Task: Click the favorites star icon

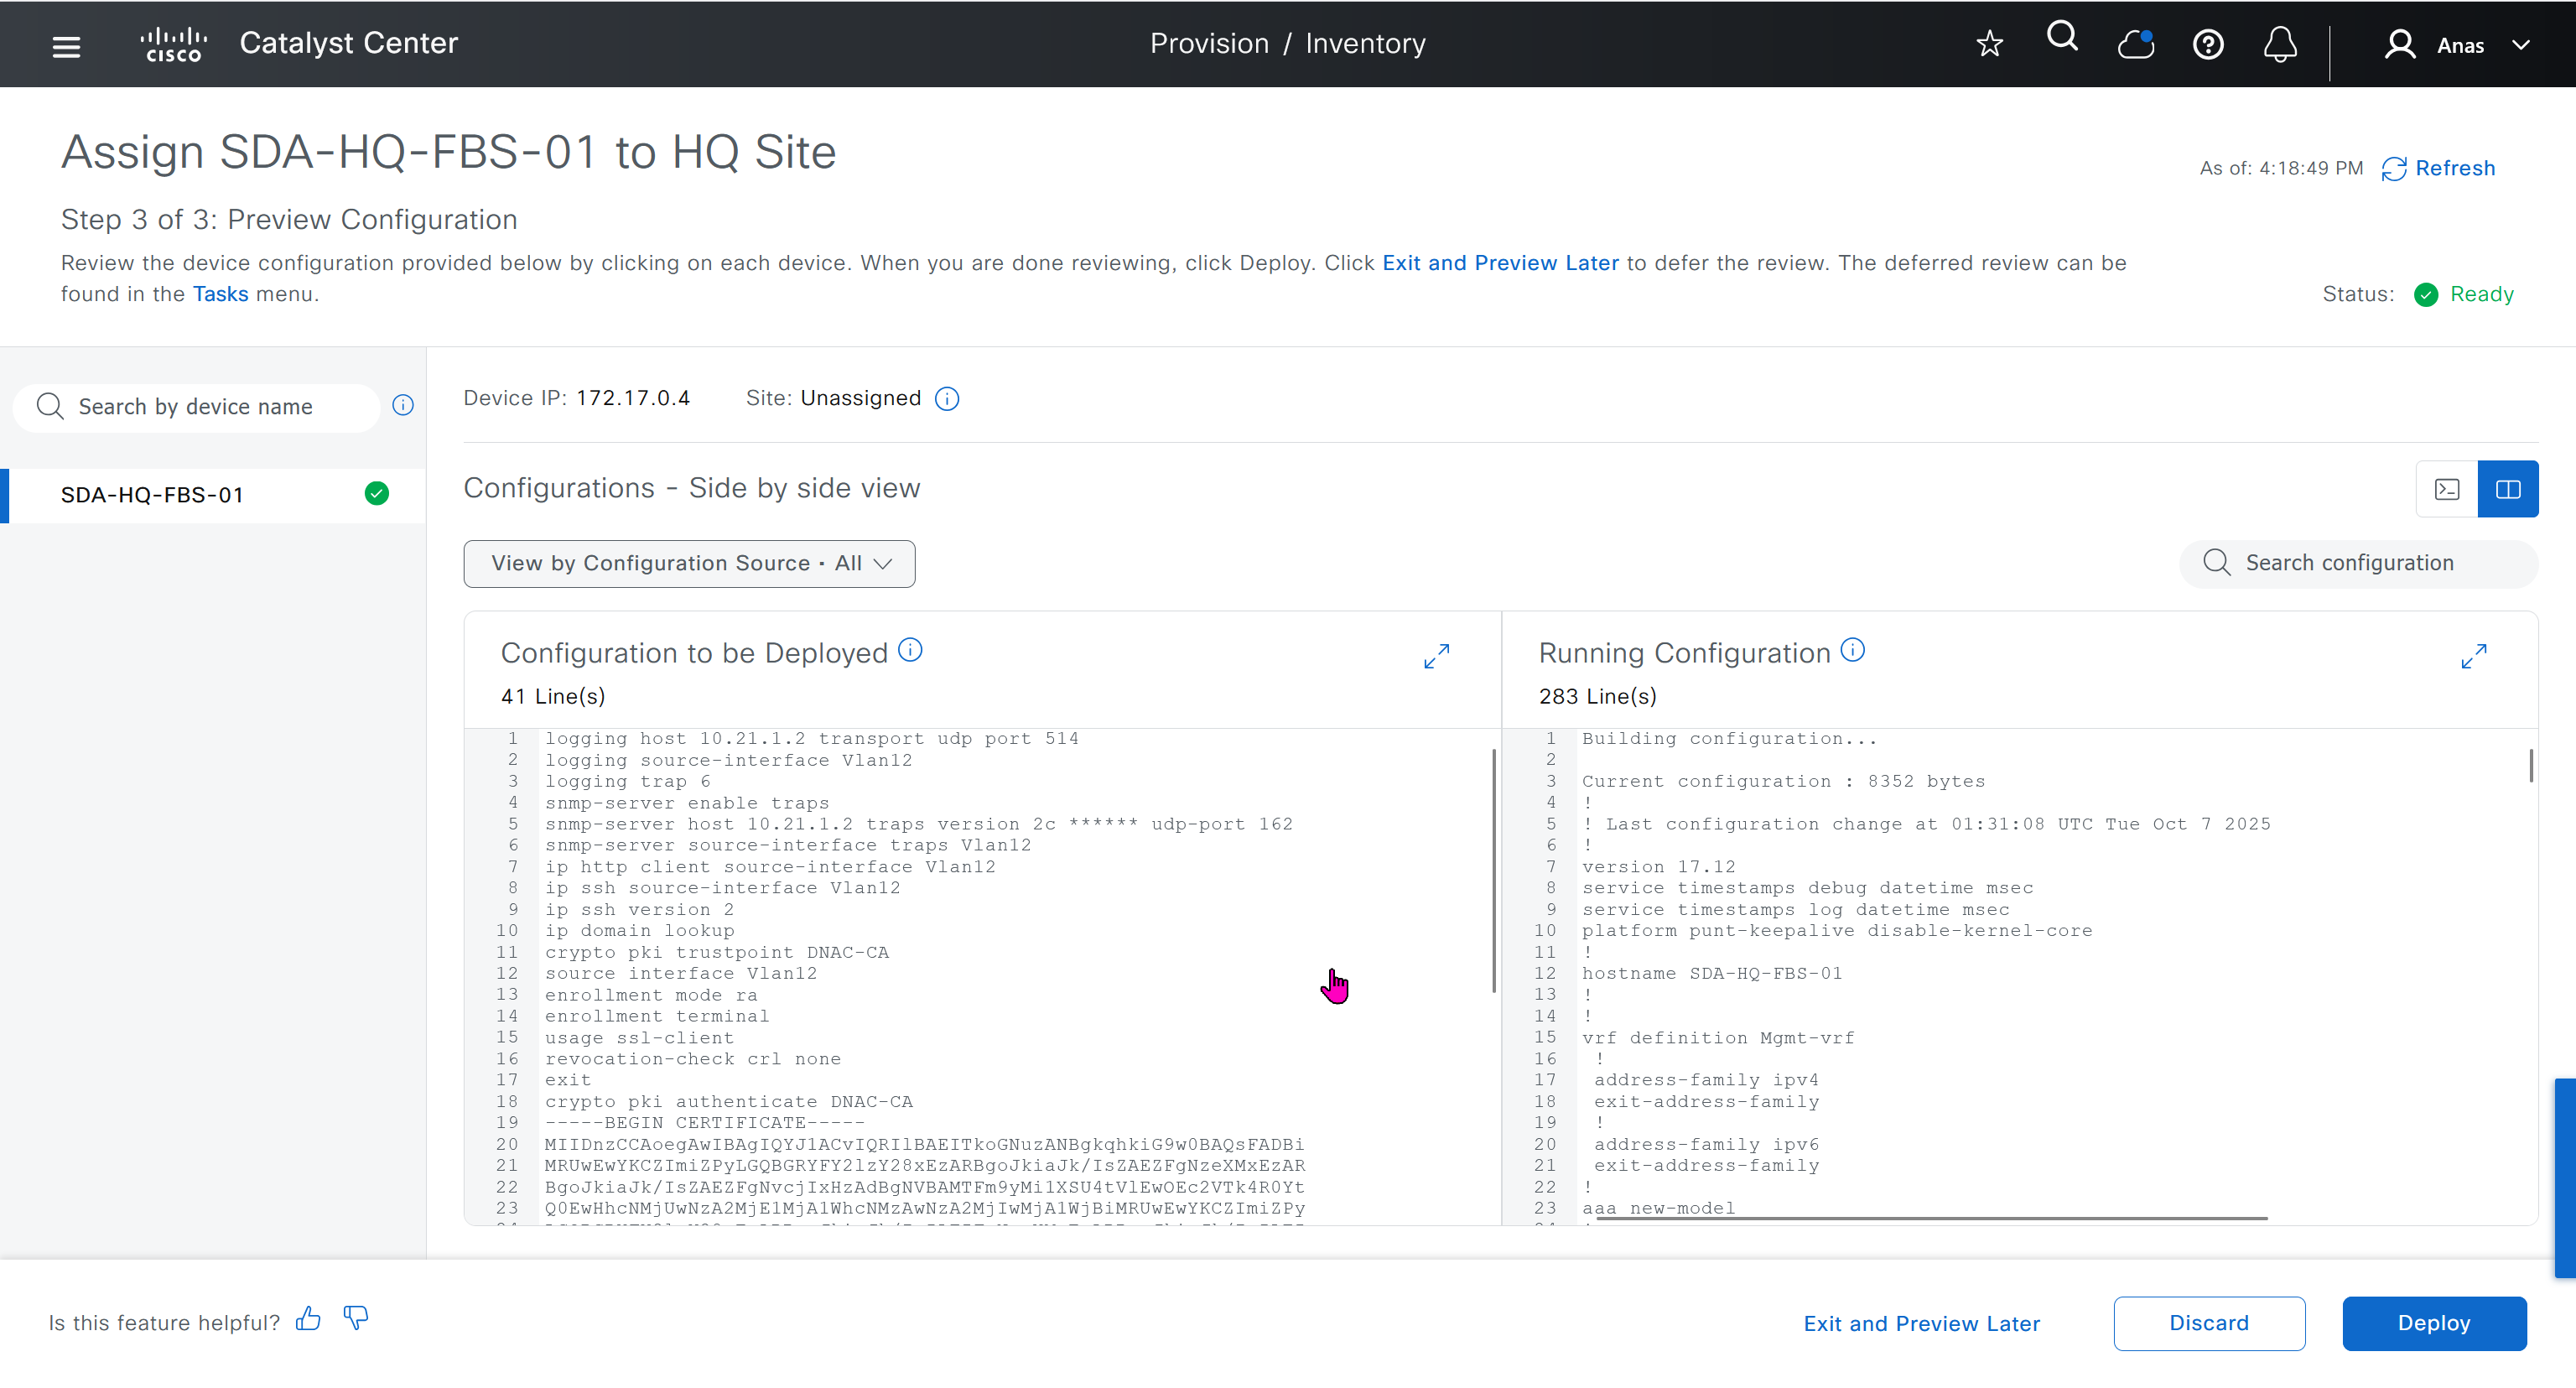Action: (x=1989, y=44)
